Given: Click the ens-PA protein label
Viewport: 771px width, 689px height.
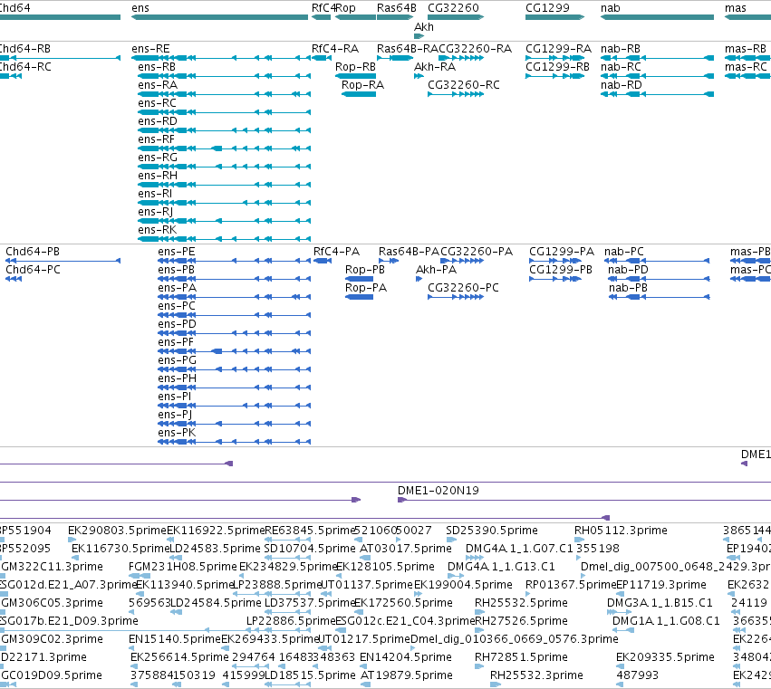Looking at the screenshot, I should [x=177, y=288].
